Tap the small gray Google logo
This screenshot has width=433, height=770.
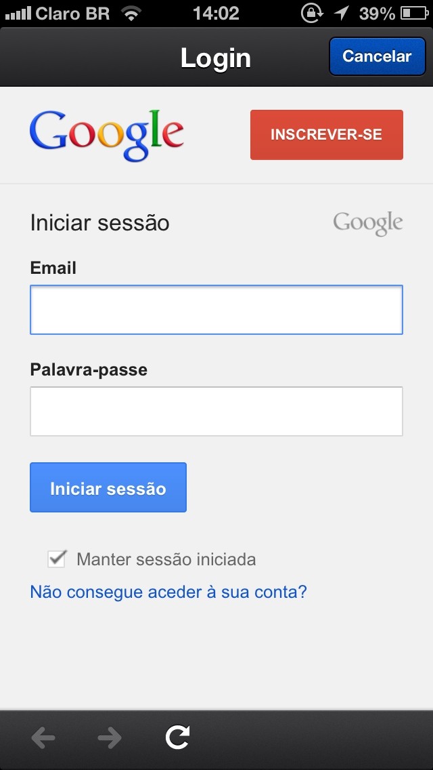367,223
